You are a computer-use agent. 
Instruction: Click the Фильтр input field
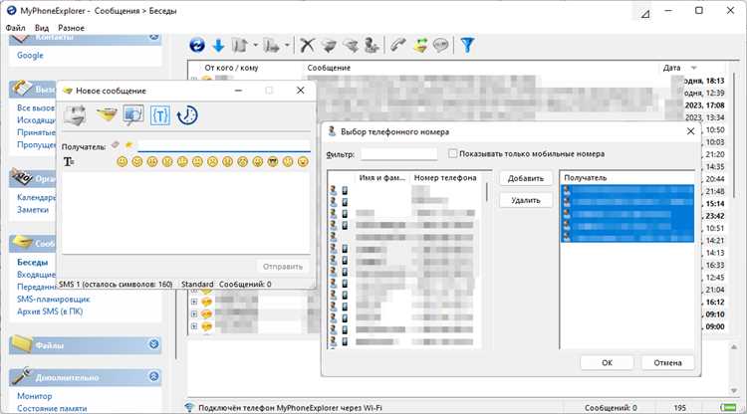[398, 154]
